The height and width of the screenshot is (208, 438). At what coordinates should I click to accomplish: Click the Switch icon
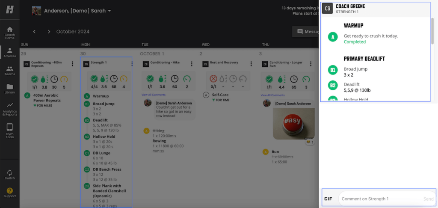click(x=9, y=174)
